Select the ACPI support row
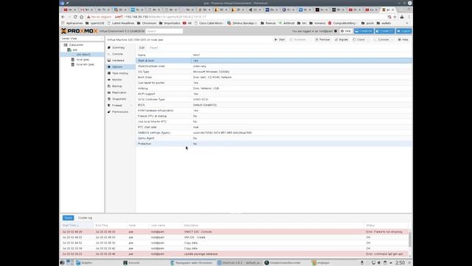 [274, 94]
